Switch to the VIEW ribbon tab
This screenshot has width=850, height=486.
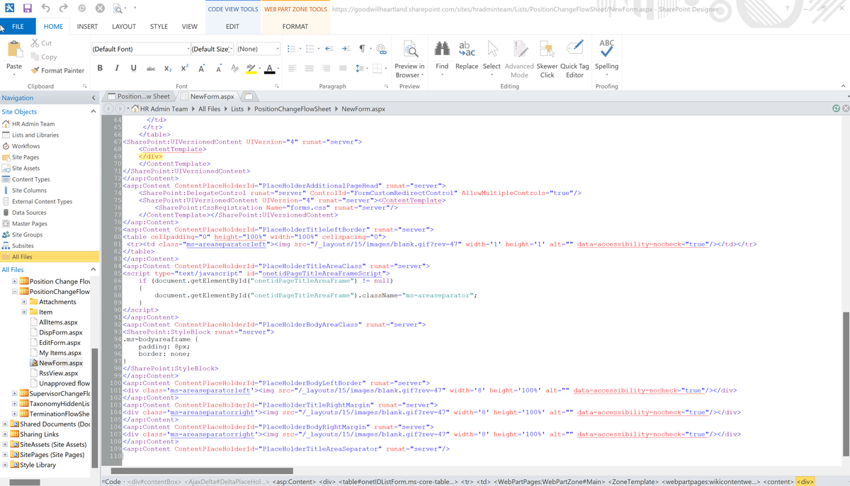click(189, 26)
